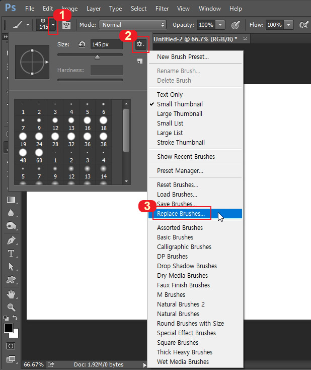Open the Edit menu
The height and width of the screenshot is (370, 311).
(48, 9)
